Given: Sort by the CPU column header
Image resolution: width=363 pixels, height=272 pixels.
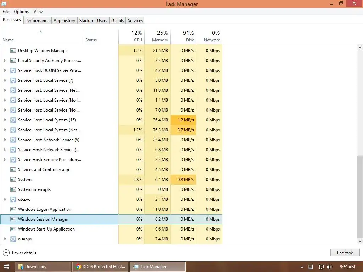Looking at the screenshot, I should (x=132, y=36).
